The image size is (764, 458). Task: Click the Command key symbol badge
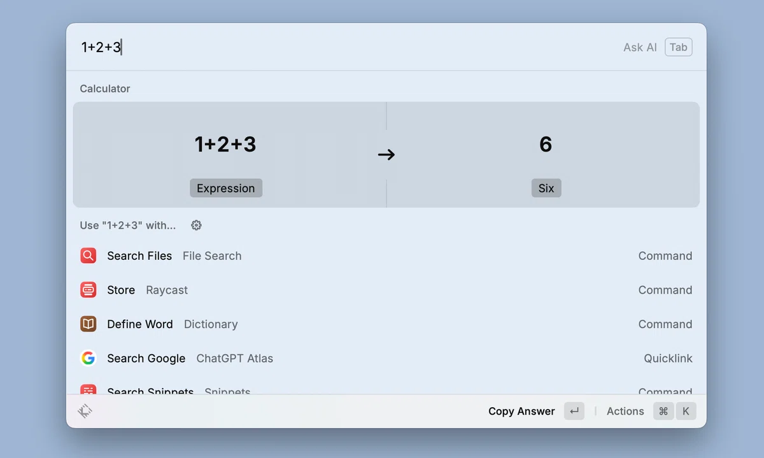[663, 411]
